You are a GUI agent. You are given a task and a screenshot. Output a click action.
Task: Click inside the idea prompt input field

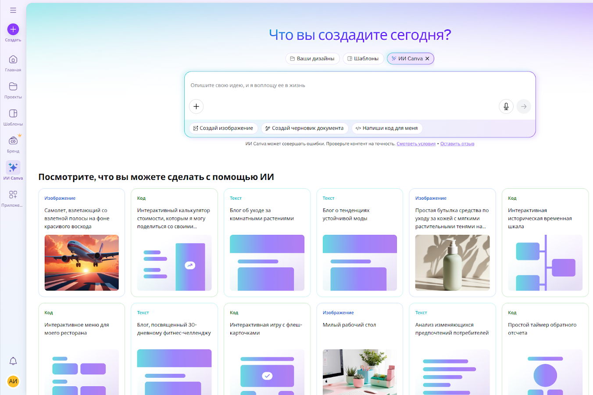(307, 86)
